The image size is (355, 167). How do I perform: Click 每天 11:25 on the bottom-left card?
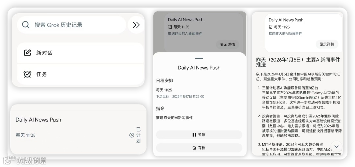tap(26, 136)
